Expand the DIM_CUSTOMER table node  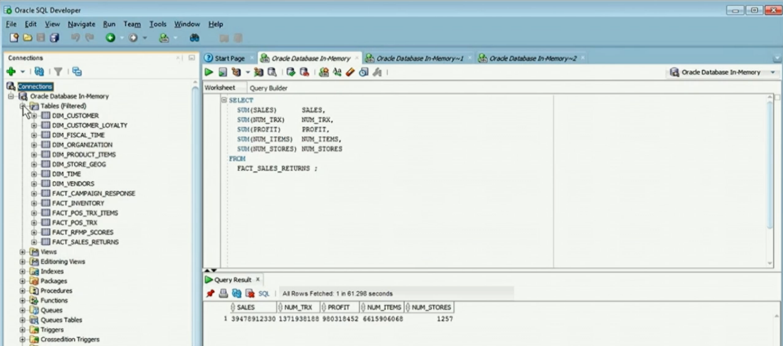[34, 116]
